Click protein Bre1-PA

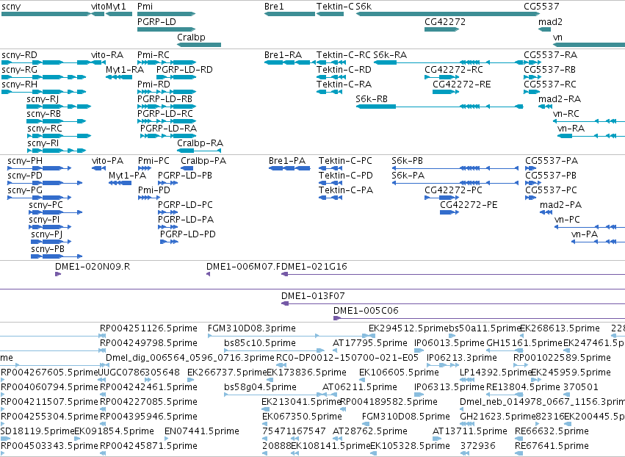(x=287, y=161)
